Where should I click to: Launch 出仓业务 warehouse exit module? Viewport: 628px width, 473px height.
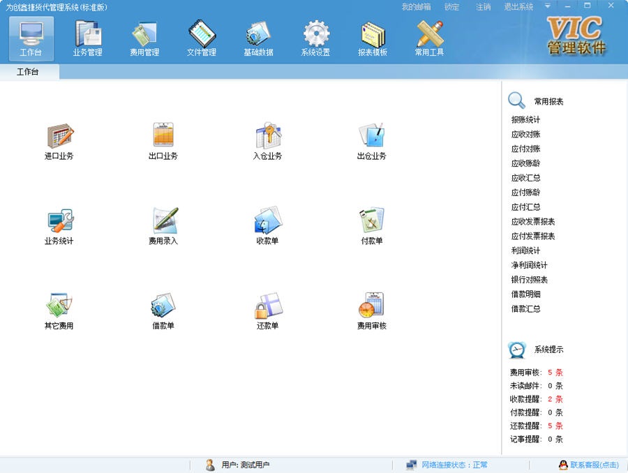pyautogui.click(x=372, y=140)
